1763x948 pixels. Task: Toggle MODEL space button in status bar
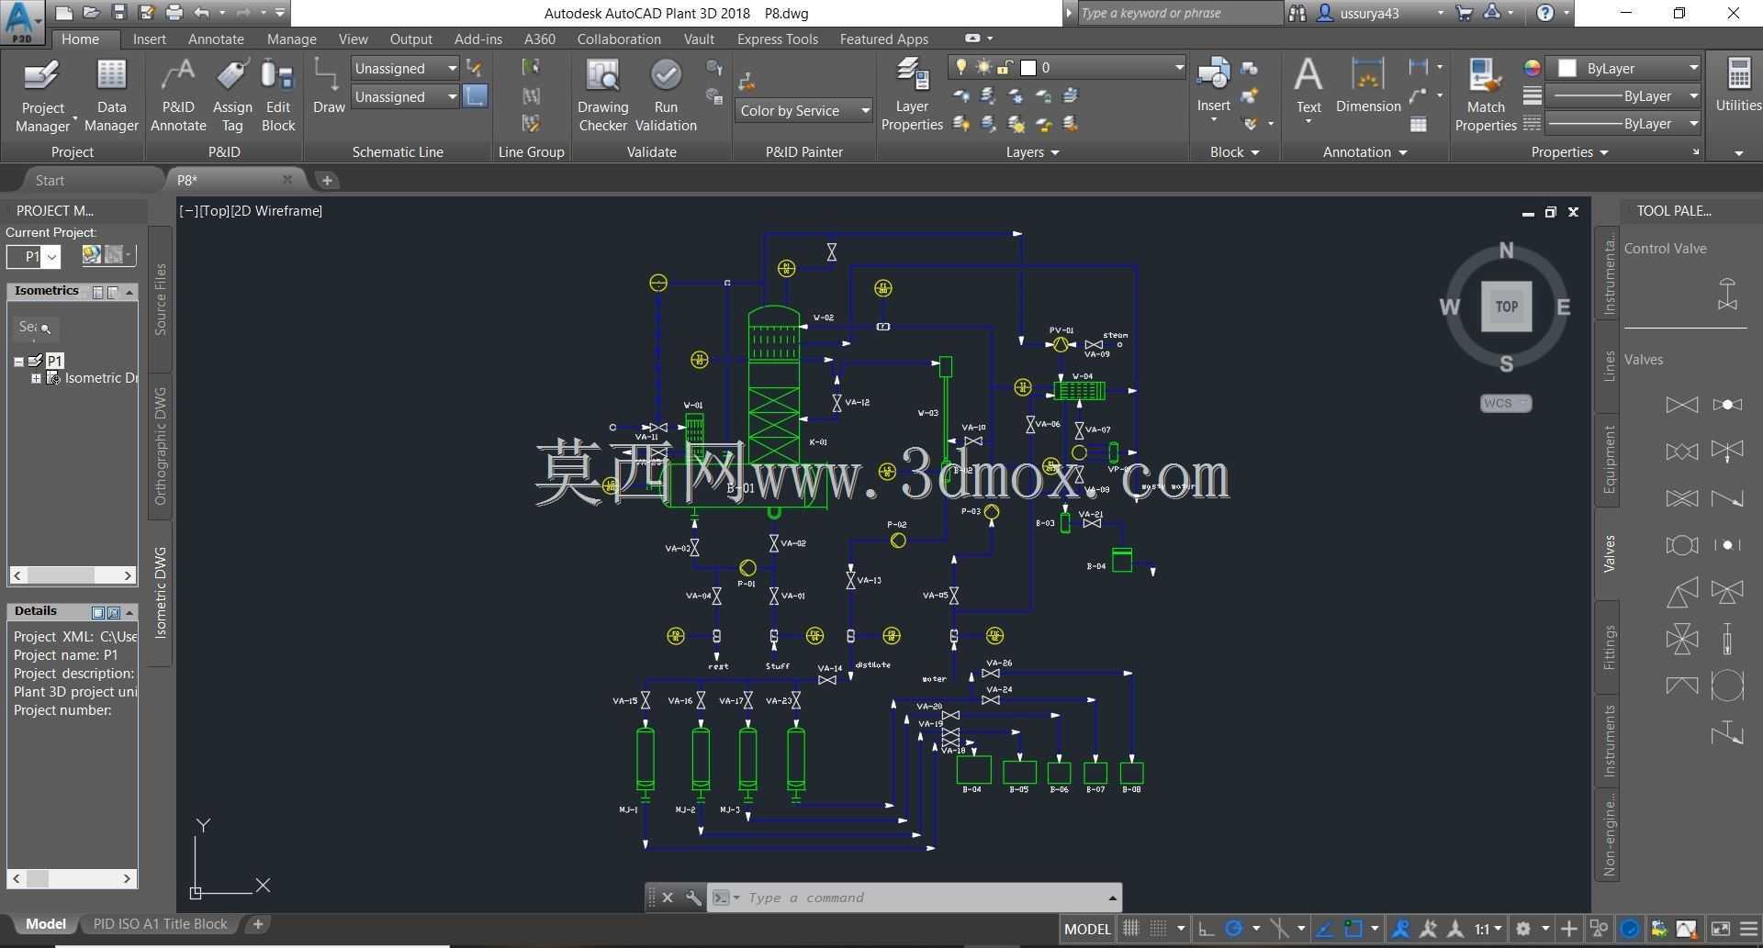click(1087, 929)
